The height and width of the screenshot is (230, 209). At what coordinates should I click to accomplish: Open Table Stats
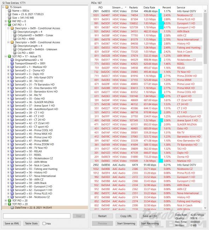click(x=31, y=223)
